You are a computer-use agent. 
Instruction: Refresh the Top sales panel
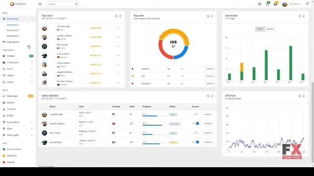click(208, 16)
